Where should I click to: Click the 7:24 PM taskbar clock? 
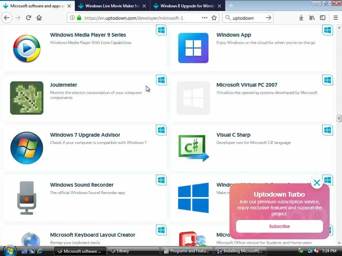click(x=329, y=251)
